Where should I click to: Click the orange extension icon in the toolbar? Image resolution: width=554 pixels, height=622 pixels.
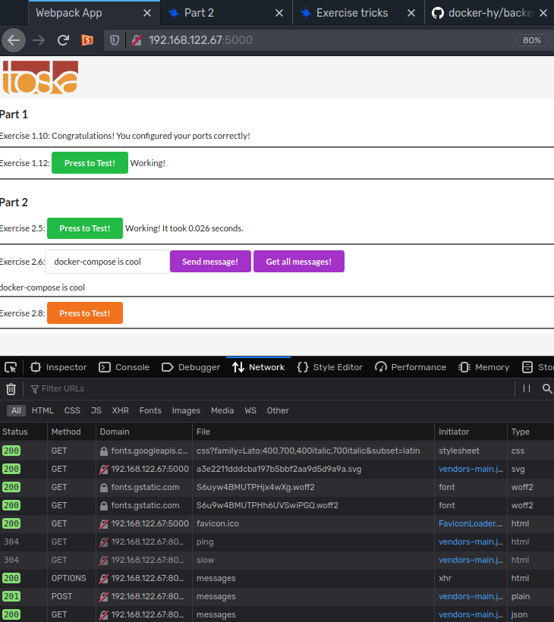click(x=88, y=40)
